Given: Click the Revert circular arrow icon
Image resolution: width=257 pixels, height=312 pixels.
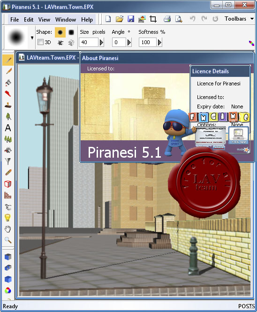Looking at the screenshot, I should tap(215, 19).
